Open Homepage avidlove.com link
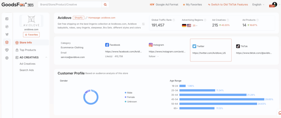Image resolution: width=281 pixels, height=118 pixels. tap(102, 18)
